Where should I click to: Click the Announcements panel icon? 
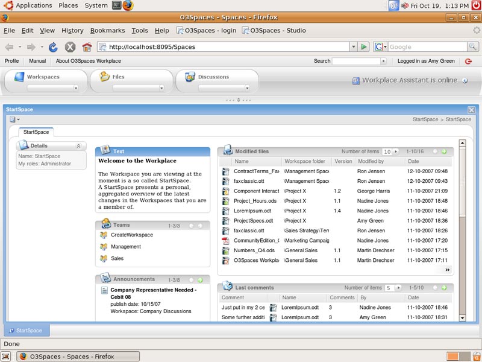pos(106,278)
